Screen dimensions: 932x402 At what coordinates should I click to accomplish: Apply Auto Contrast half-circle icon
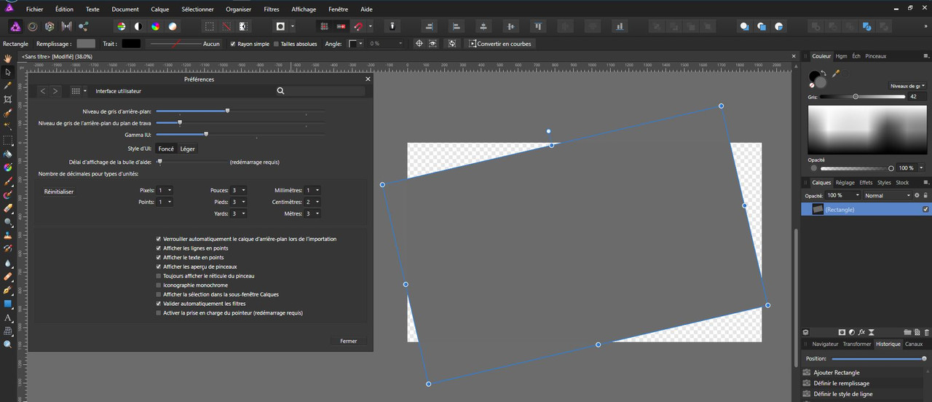(x=138, y=26)
